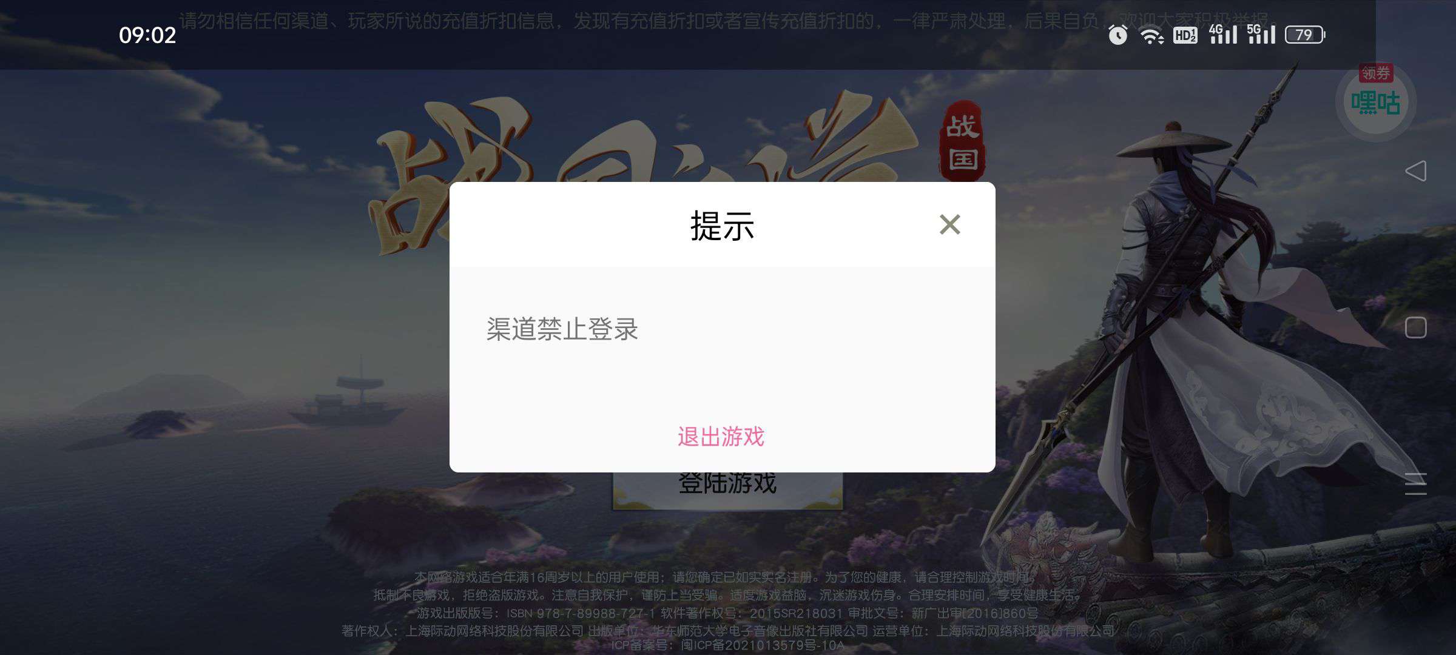Image resolution: width=1456 pixels, height=655 pixels.
Task: Close the 提示 dialog with the X
Action: [949, 224]
